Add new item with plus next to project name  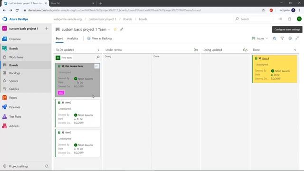[x=47, y=28]
